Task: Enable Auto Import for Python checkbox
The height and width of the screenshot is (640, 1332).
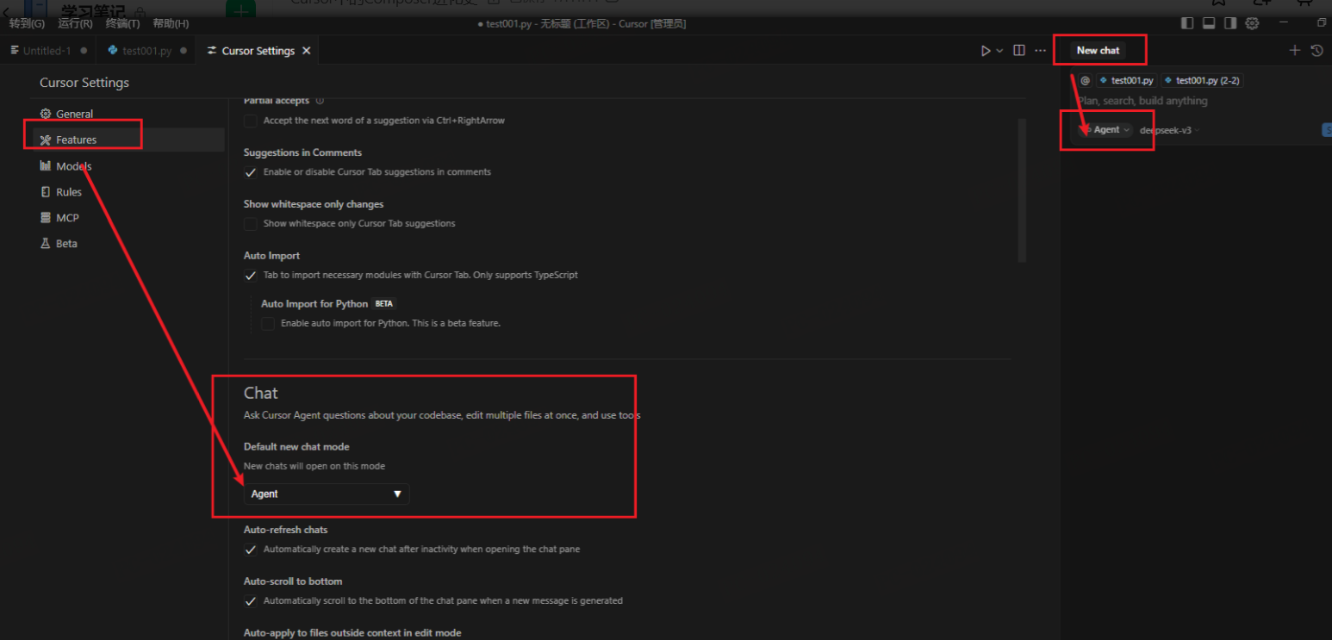Action: pyautogui.click(x=268, y=324)
